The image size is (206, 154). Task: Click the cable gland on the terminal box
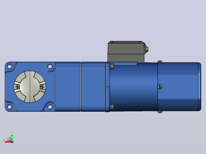click(x=147, y=49)
